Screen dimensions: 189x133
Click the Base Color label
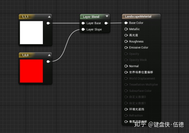click(x=136, y=23)
